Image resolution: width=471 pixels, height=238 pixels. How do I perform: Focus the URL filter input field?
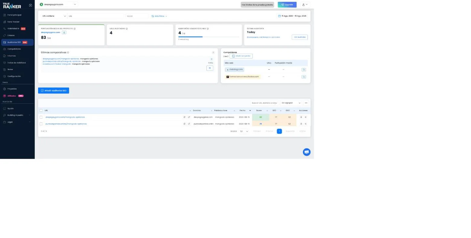click(x=96, y=16)
